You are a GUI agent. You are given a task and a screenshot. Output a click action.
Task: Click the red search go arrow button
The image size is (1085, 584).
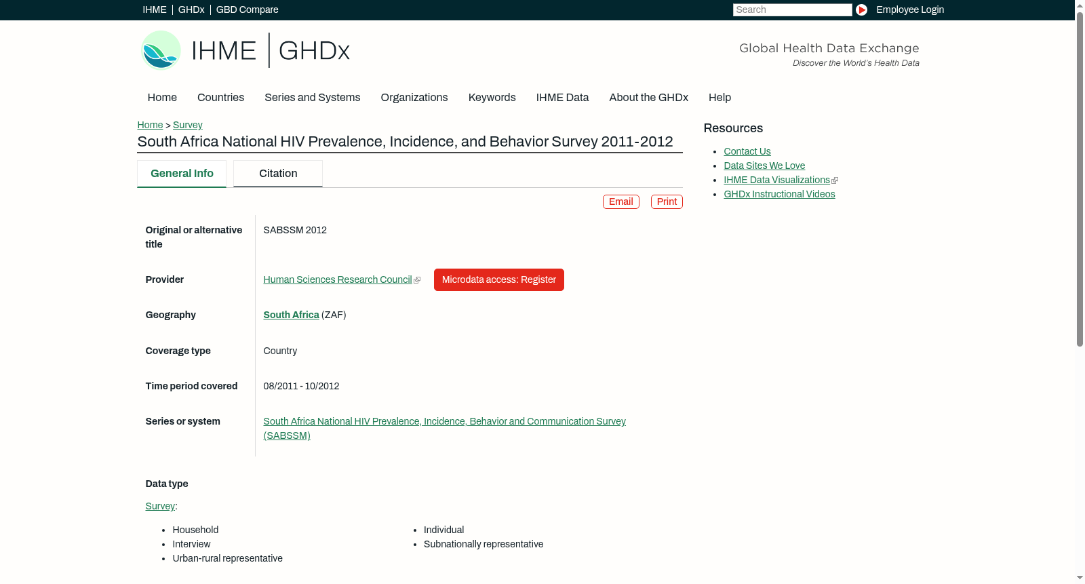(x=861, y=9)
